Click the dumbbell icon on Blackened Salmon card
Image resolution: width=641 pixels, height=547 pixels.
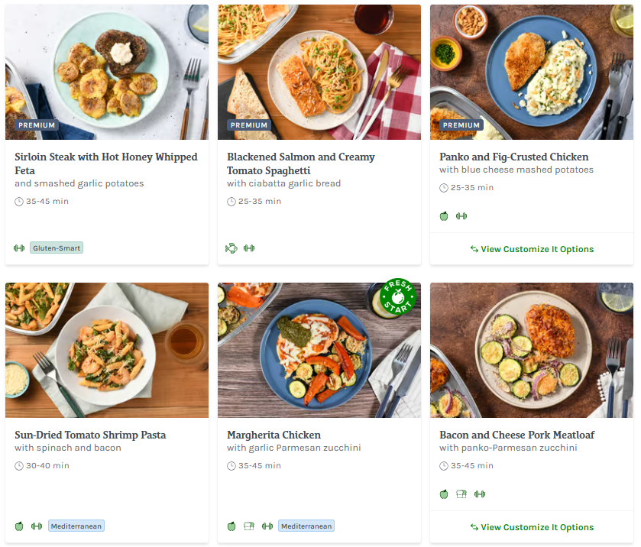click(249, 248)
